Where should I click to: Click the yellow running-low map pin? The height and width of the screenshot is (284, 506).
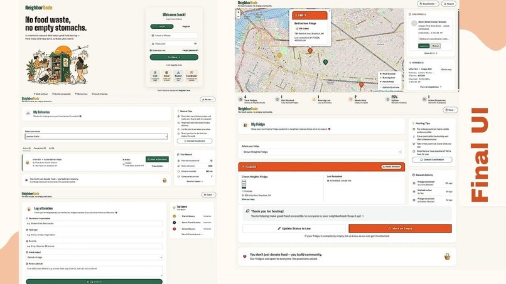(279, 55)
